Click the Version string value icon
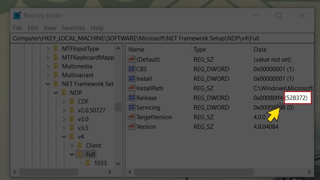320x180 pixels. tap(132, 127)
